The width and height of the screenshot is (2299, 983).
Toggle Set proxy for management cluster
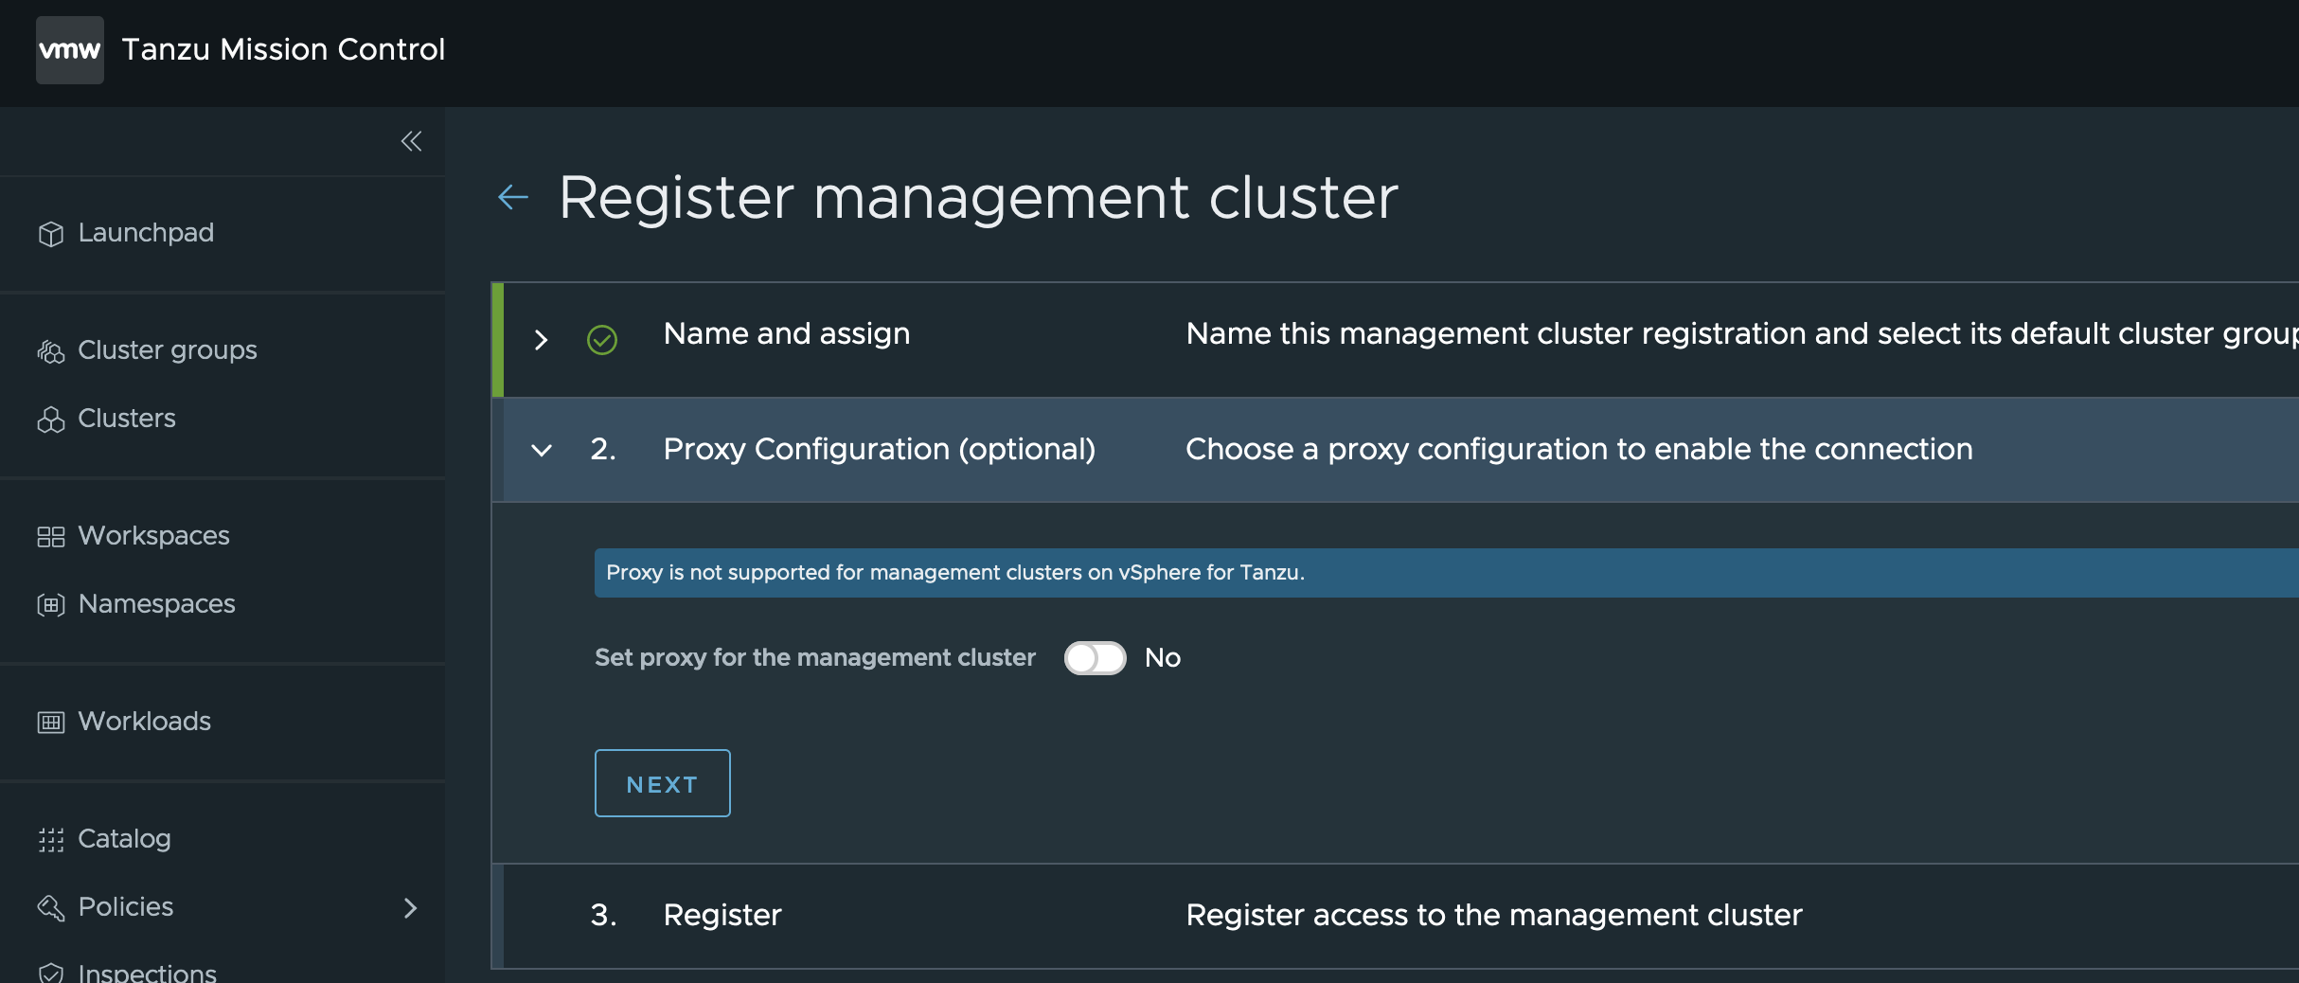[x=1095, y=658]
